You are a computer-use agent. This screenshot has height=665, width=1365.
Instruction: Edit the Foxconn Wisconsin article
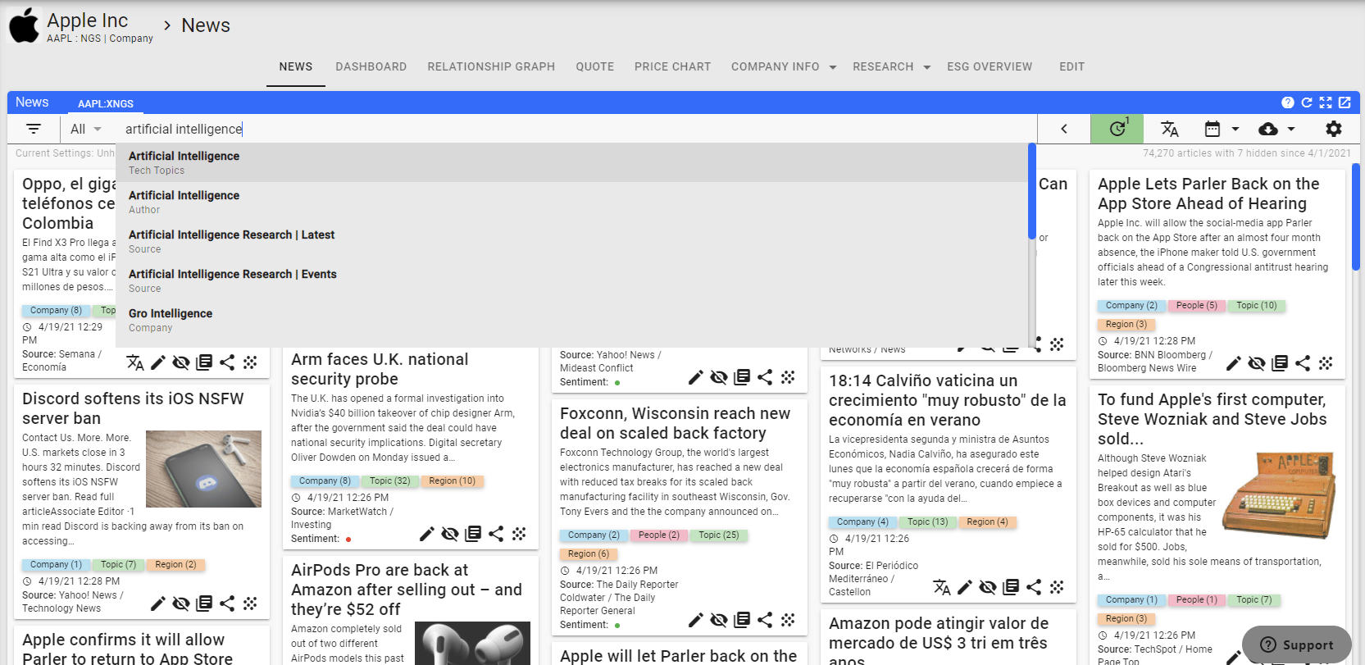click(696, 620)
